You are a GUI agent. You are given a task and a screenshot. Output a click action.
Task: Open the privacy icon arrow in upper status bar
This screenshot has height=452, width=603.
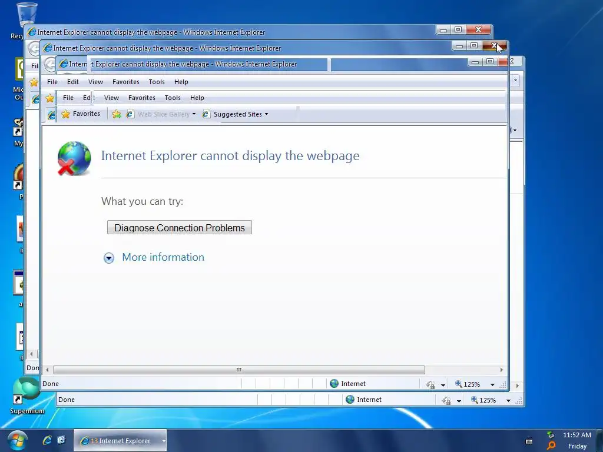[x=443, y=385]
